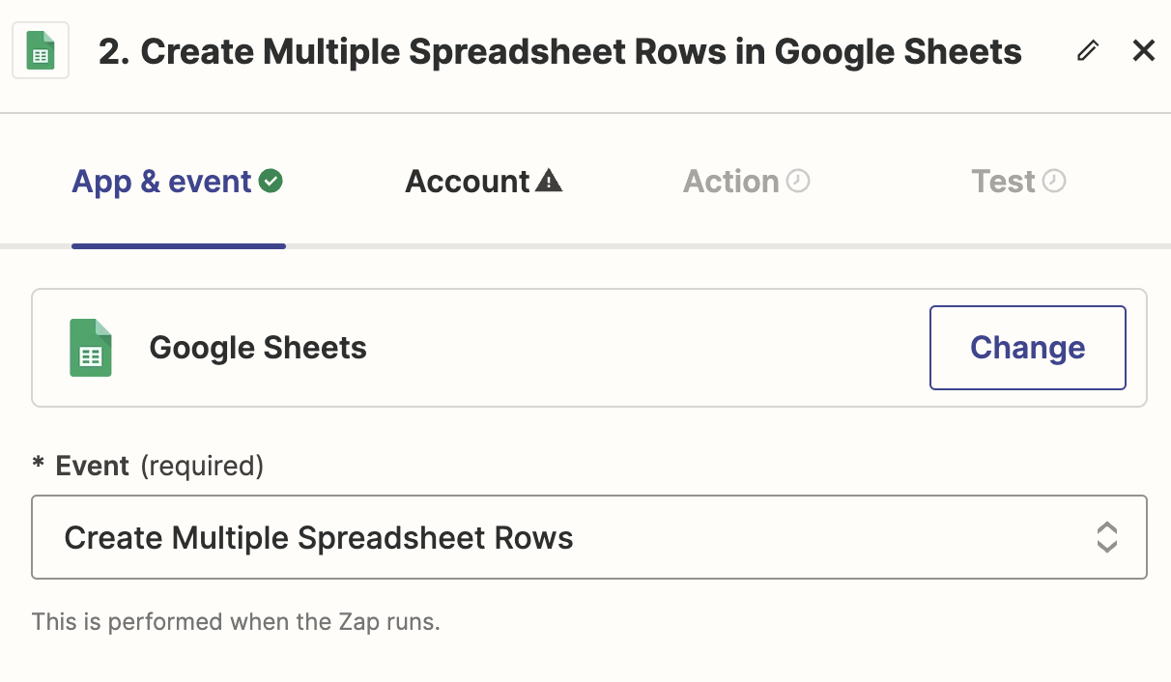Click the Google Sheets logo in the app card
The height and width of the screenshot is (682, 1171).
pyautogui.click(x=91, y=348)
